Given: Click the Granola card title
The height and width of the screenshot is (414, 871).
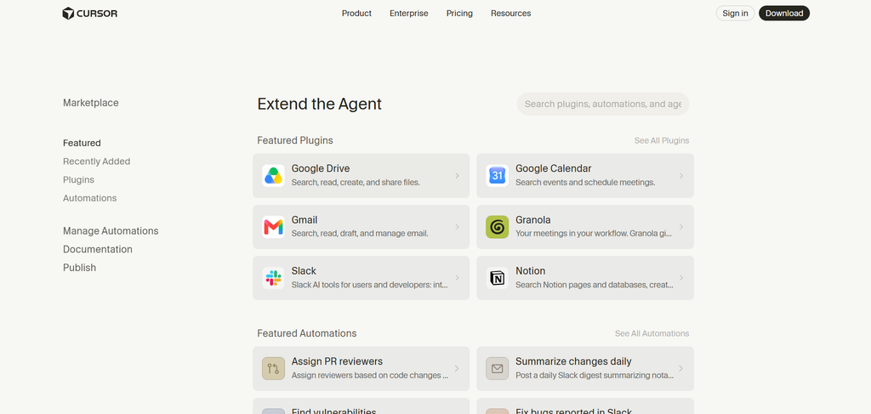Looking at the screenshot, I should tap(533, 220).
